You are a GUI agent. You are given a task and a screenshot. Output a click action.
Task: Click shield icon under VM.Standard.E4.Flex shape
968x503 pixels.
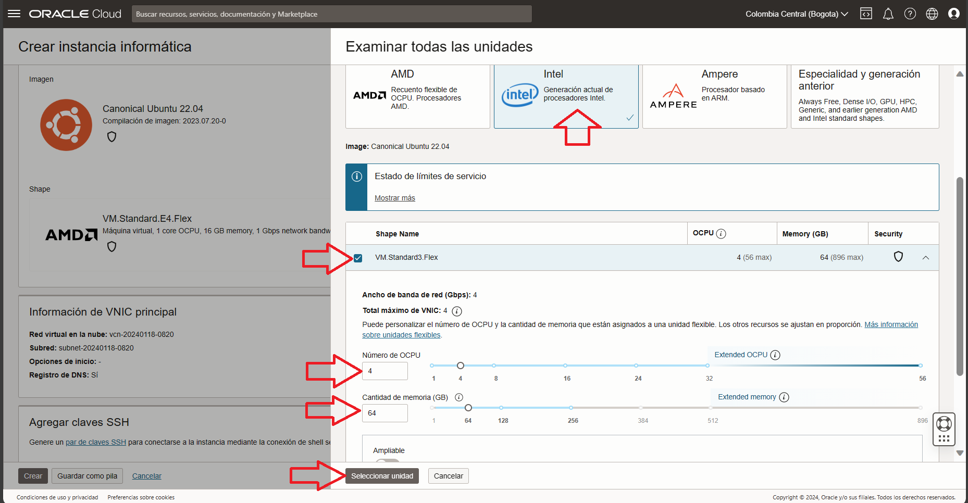point(111,247)
